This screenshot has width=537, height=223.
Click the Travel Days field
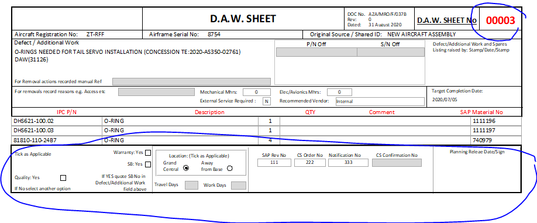tap(191, 186)
